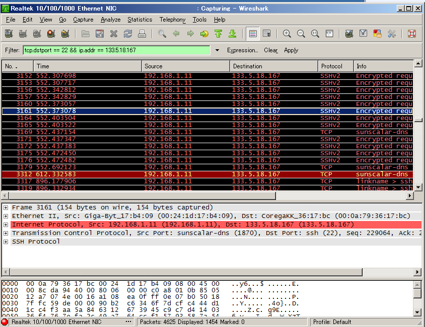Open the Go menu
The height and width of the screenshot is (327, 425).
click(x=62, y=20)
